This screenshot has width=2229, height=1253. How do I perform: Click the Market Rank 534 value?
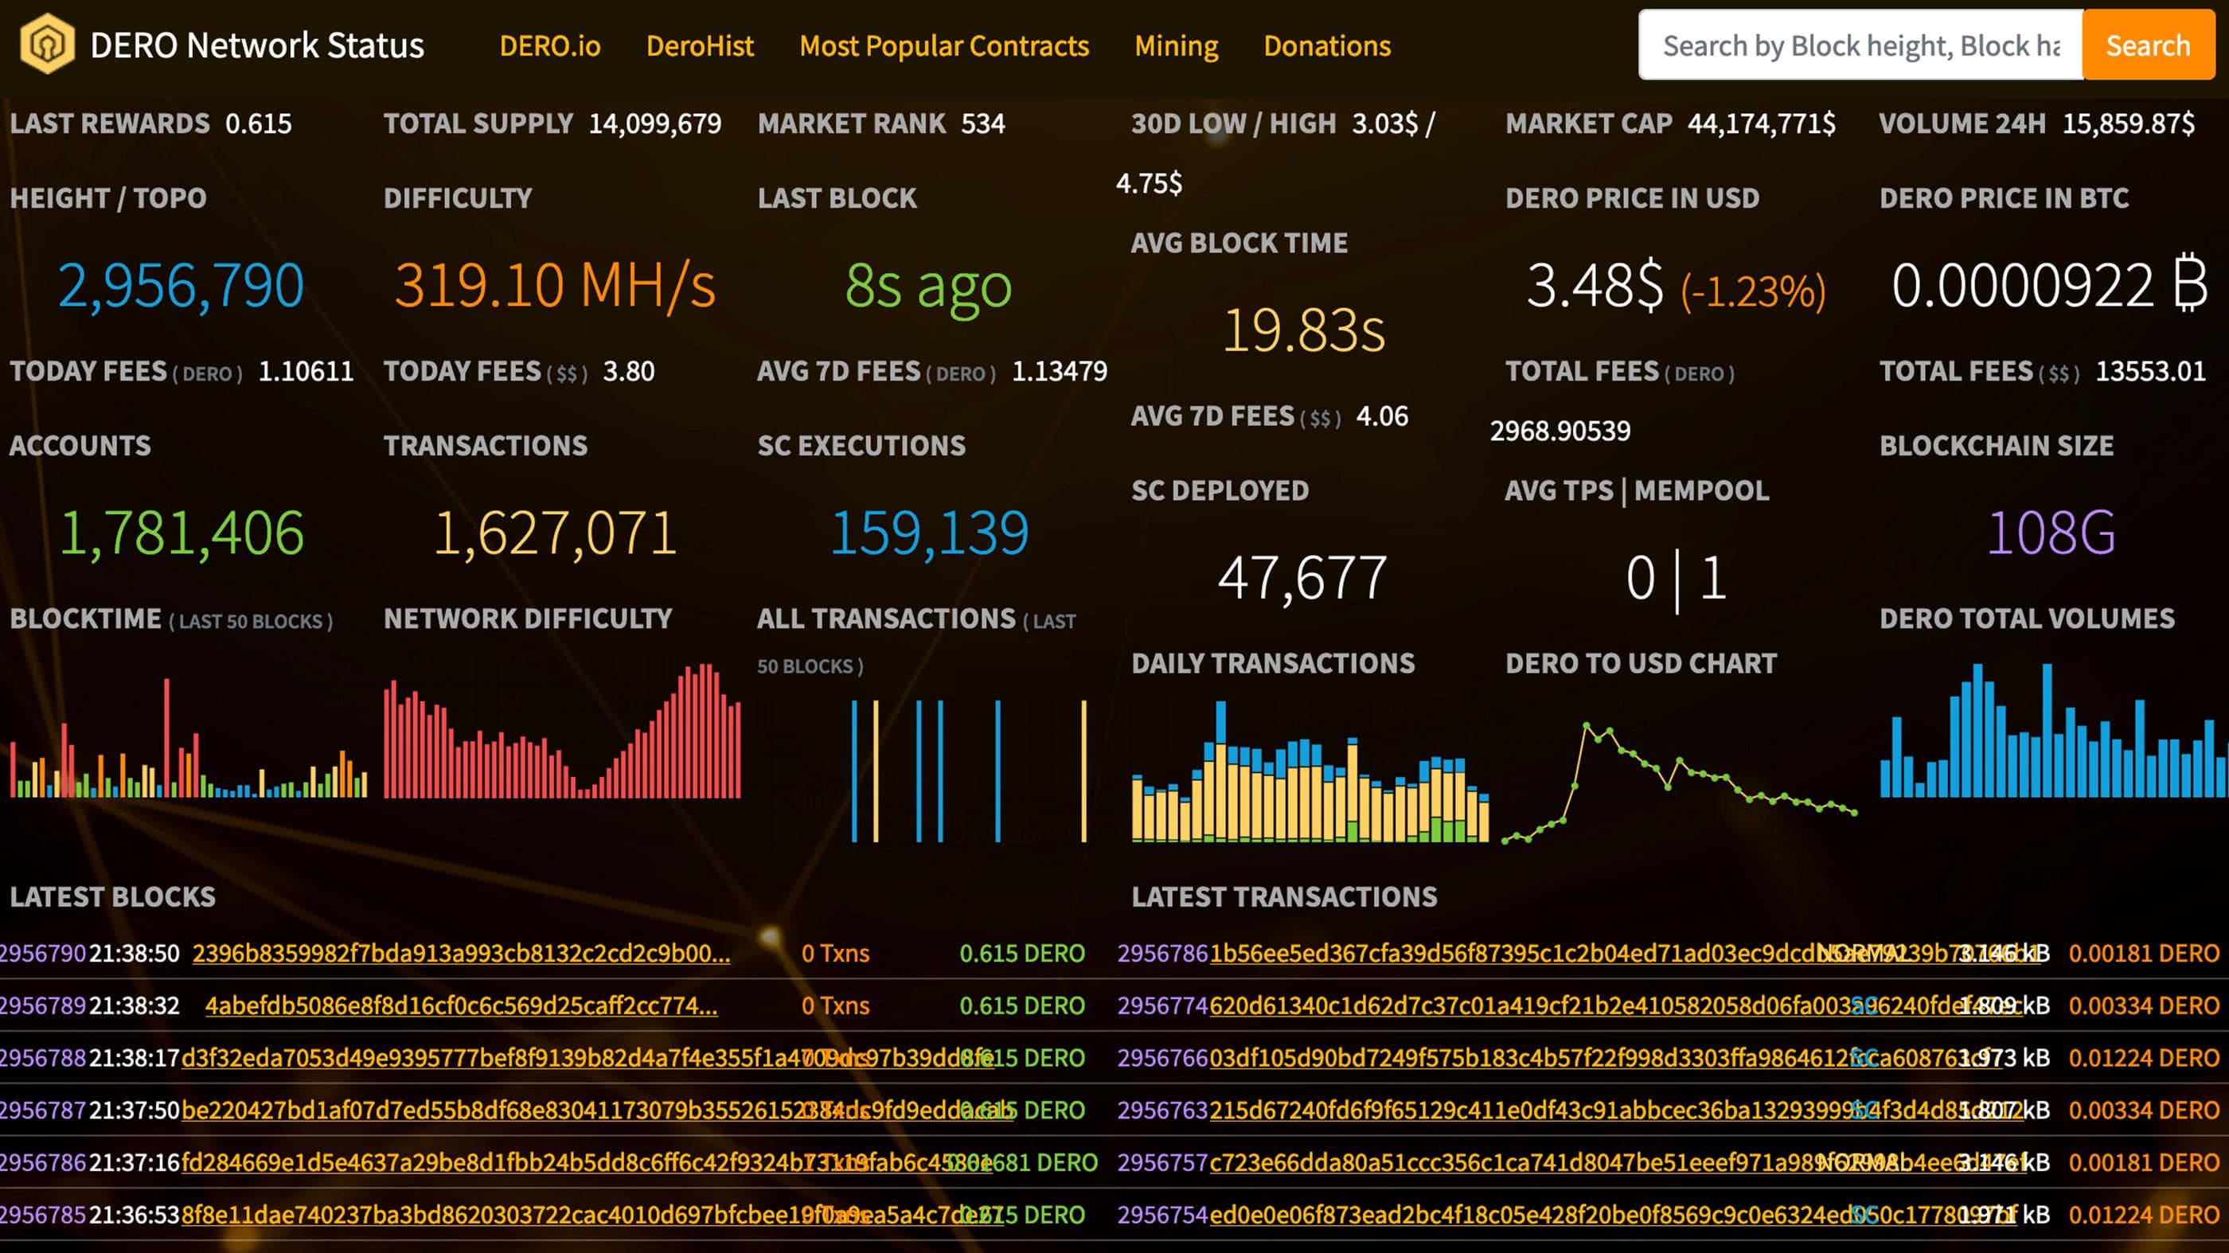pos(983,123)
